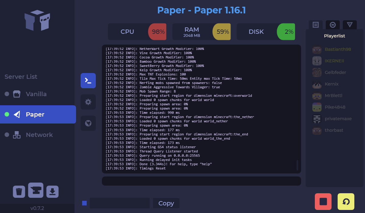This screenshot has height=213, width=365.
Task: Click Pike4848's avatar head
Action: (317, 107)
